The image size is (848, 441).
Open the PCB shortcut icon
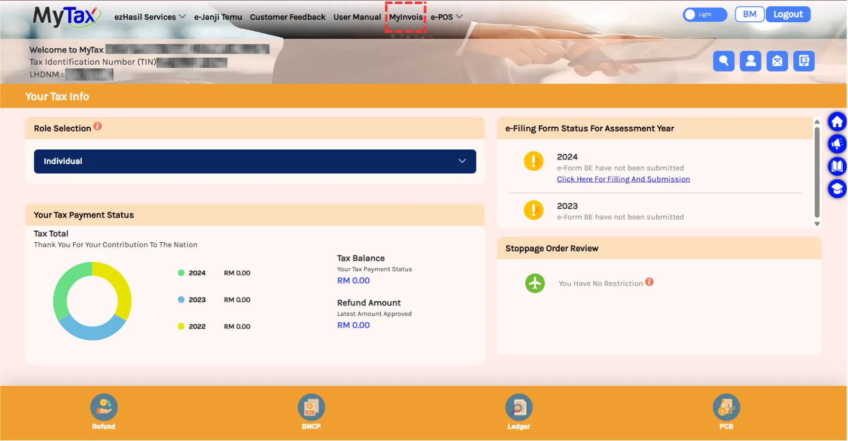pyautogui.click(x=726, y=407)
